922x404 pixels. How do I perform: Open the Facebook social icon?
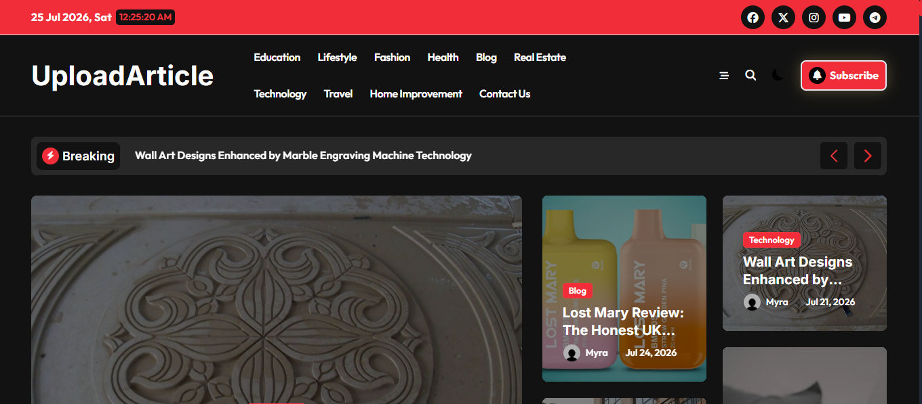[x=753, y=18]
